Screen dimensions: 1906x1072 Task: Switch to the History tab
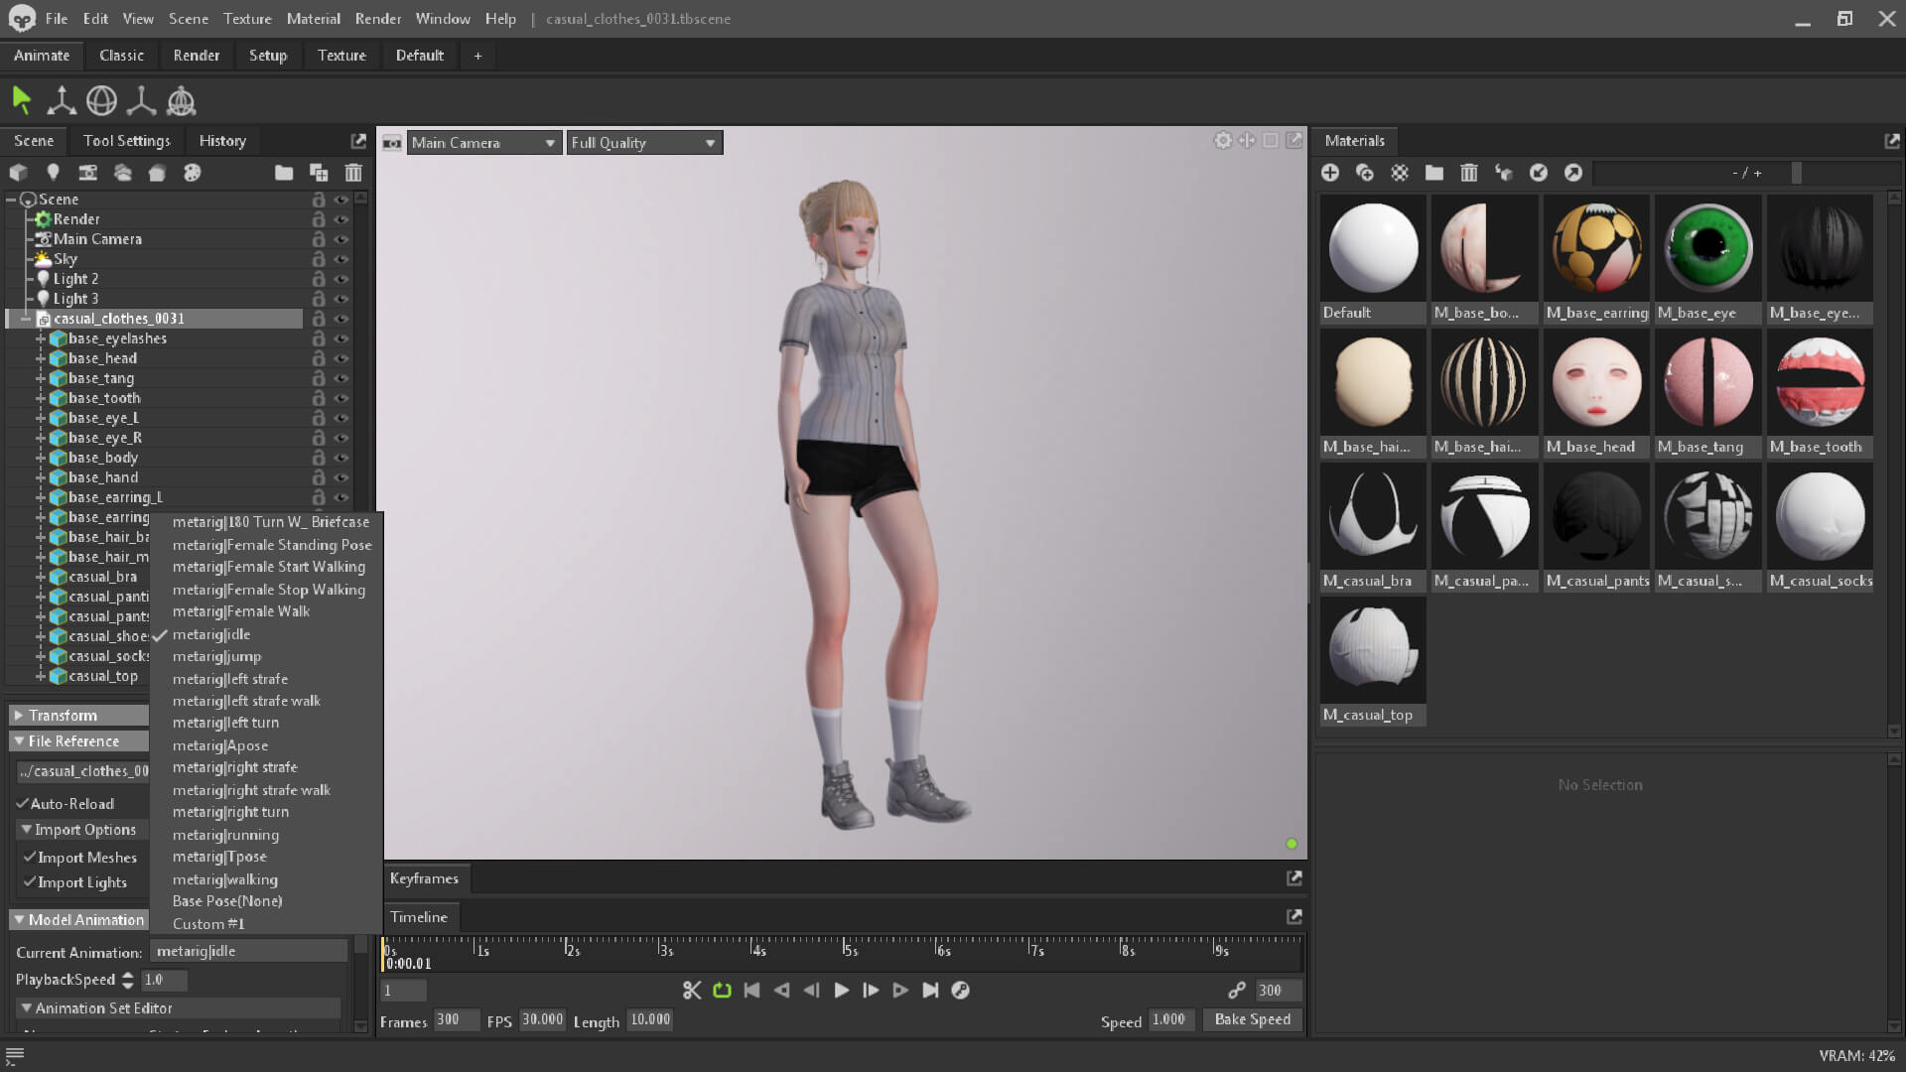pos(222,141)
